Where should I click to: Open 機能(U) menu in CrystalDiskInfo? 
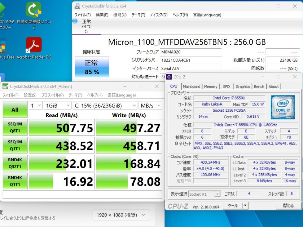pyautogui.click(x=120, y=15)
